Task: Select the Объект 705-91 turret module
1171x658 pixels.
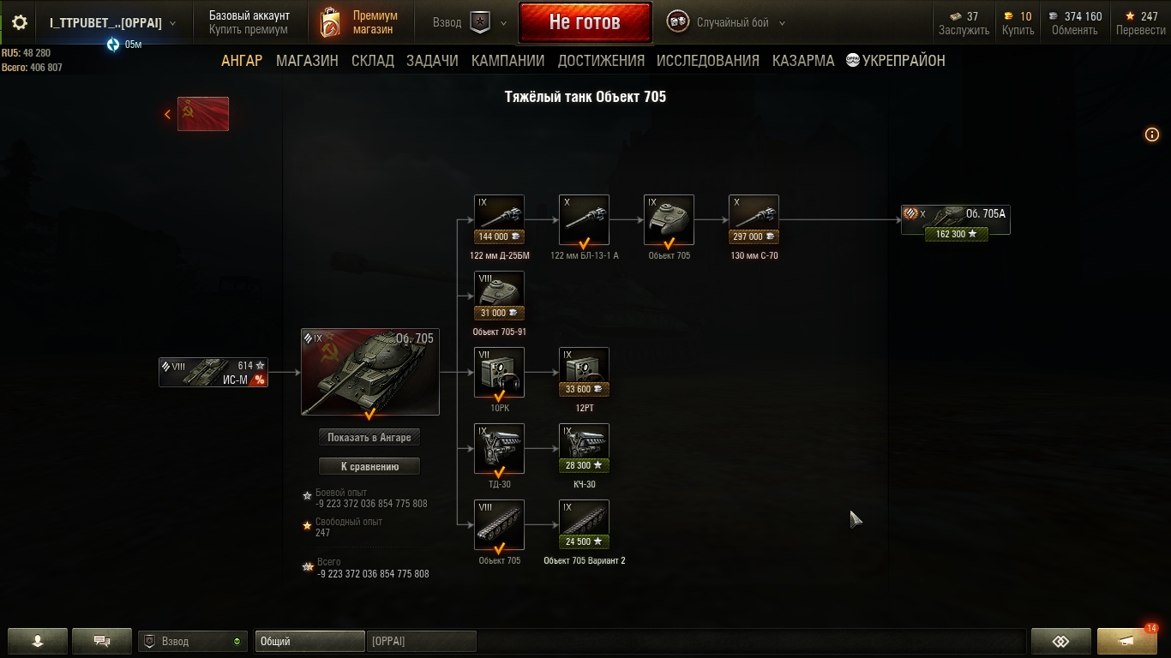Action: (x=499, y=296)
